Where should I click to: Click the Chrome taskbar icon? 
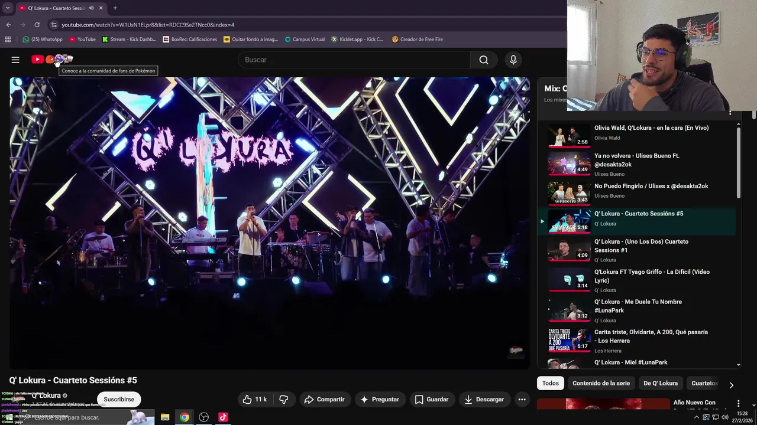click(x=185, y=417)
